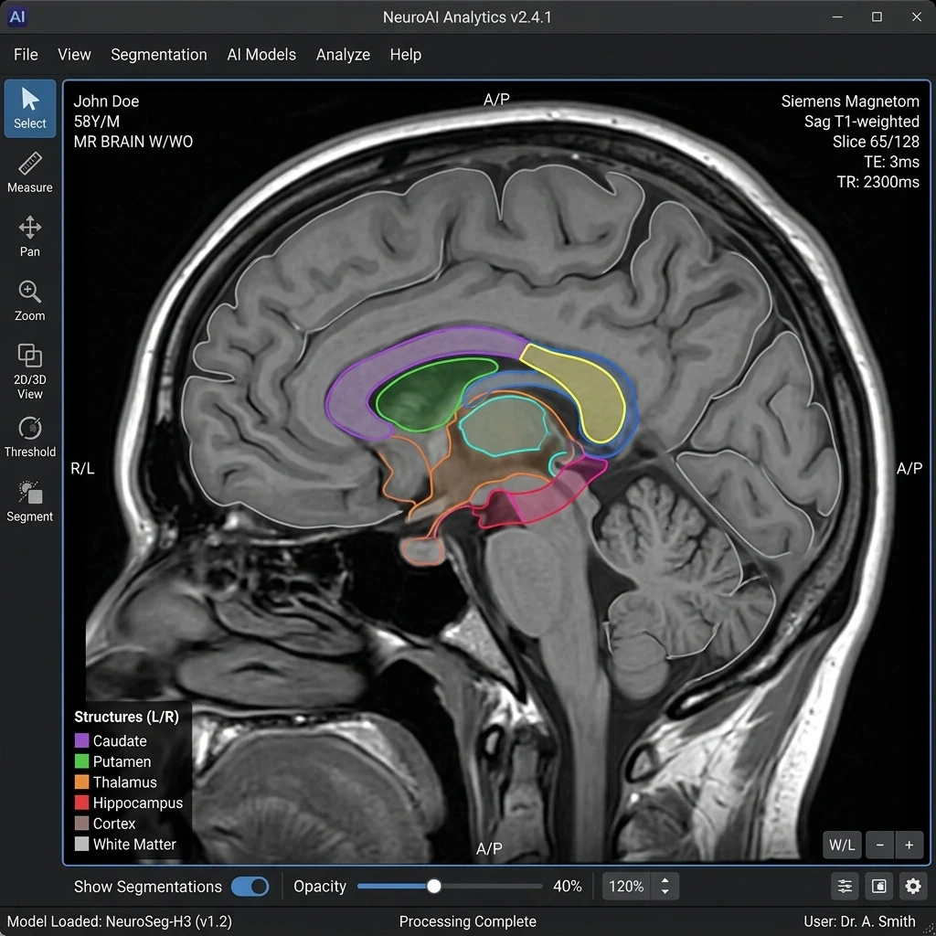936x936 pixels.
Task: Activate the Select arrow tool
Action: 30,109
